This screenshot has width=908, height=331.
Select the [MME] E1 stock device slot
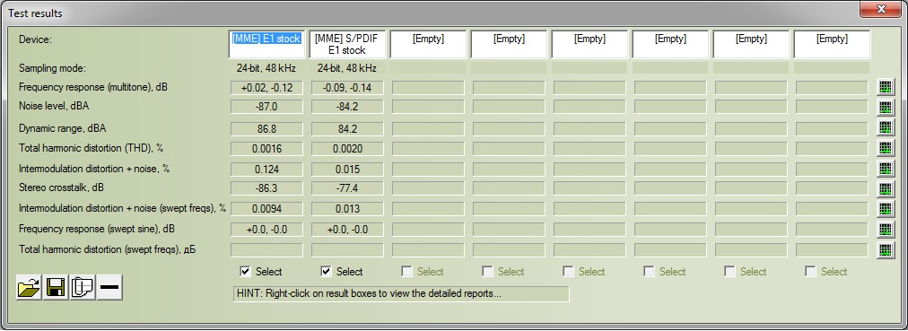pyautogui.click(x=266, y=45)
